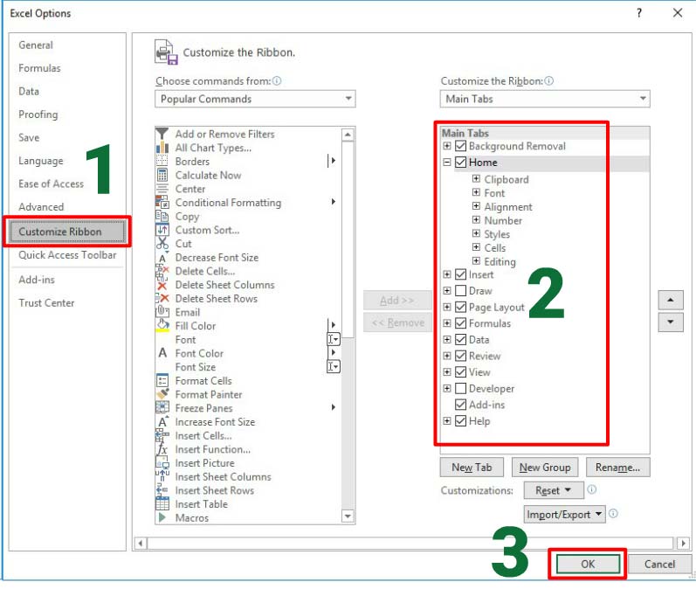Viewport: 696px width, 596px height.
Task: Click the horizontal scrollbar right arrow
Action: (x=683, y=543)
